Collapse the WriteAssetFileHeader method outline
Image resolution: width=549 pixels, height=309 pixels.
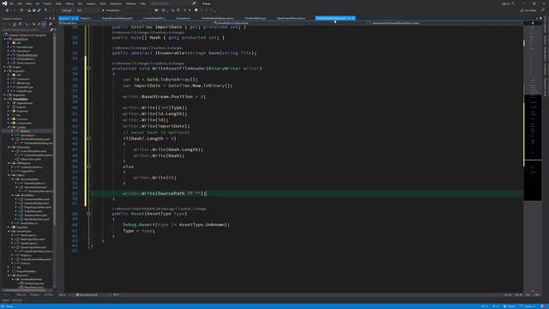tap(88, 69)
